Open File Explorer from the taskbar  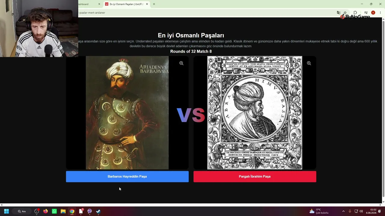63,211
